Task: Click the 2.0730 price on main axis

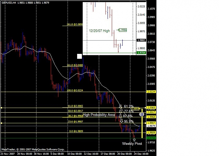Action: tap(151, 42)
